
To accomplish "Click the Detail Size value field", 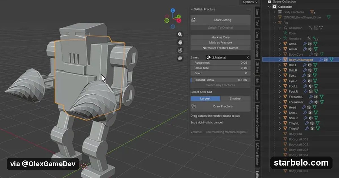I will tap(220, 68).
